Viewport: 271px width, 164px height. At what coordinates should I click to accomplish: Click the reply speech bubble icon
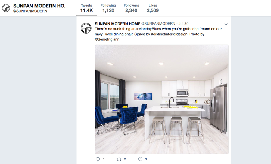click(98, 159)
